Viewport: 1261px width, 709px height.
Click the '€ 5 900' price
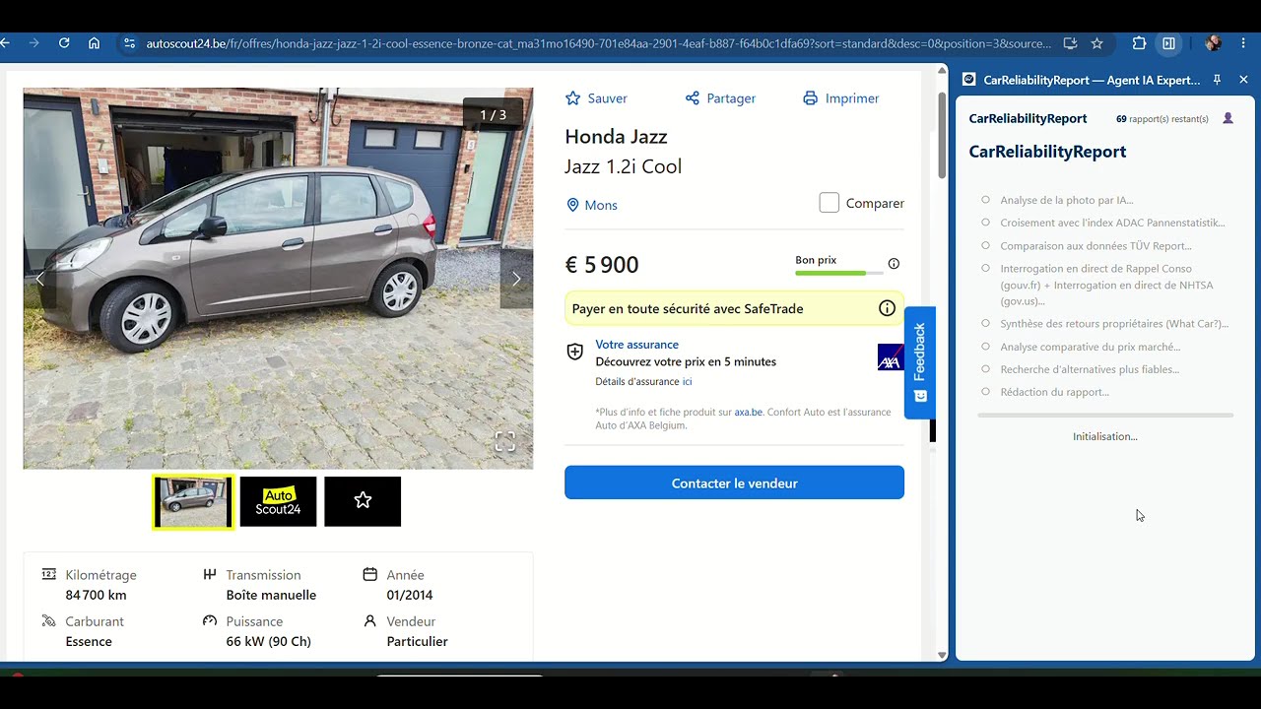tap(602, 265)
